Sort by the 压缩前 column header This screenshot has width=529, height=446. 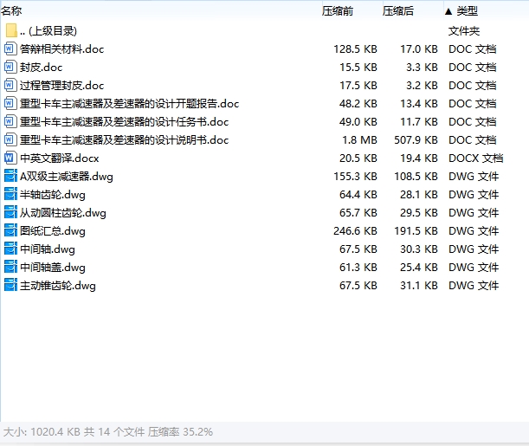coord(338,10)
